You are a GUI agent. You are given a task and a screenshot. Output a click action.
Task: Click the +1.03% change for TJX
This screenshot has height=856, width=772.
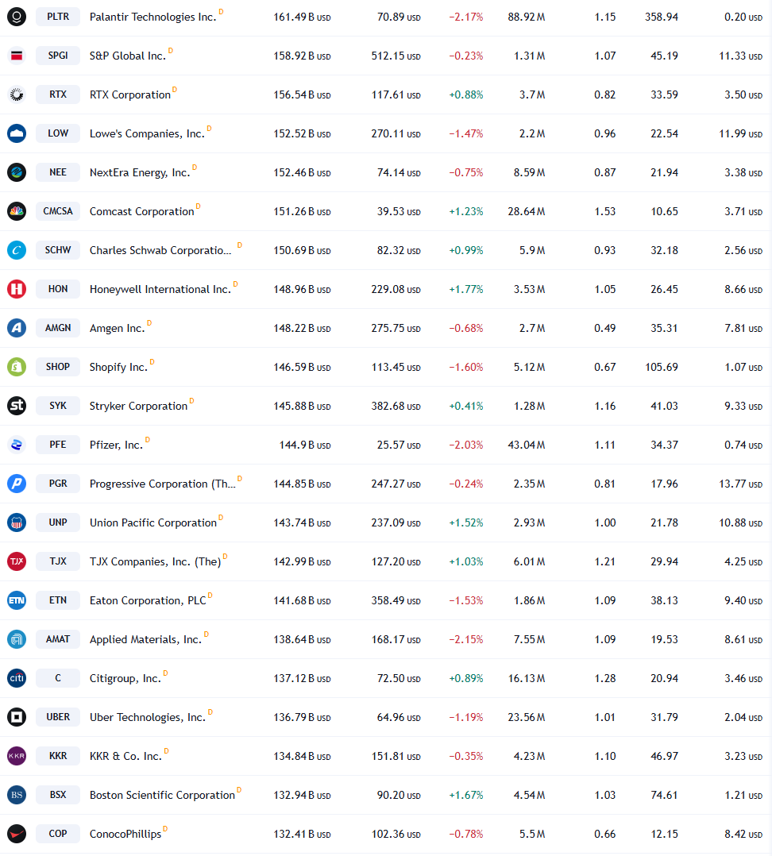click(x=465, y=561)
